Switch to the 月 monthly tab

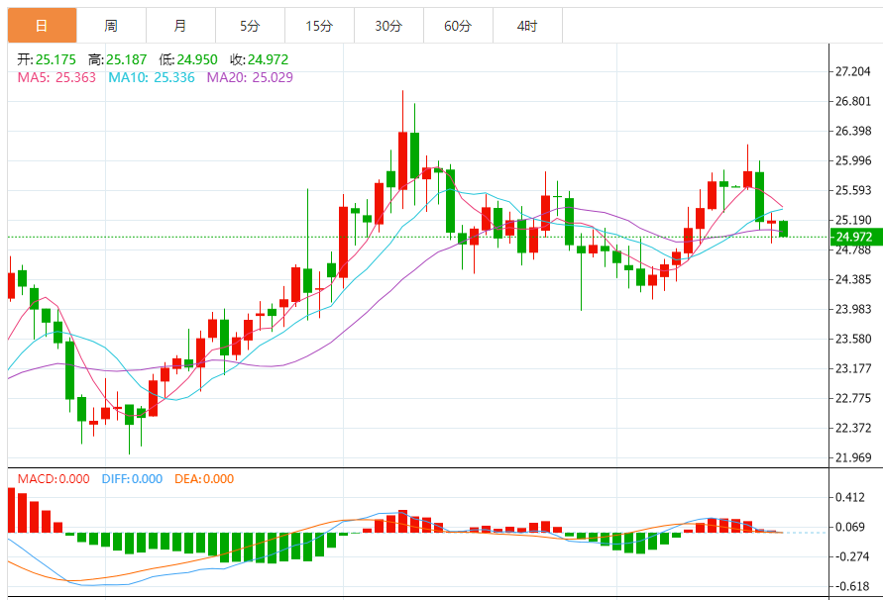pyautogui.click(x=180, y=26)
